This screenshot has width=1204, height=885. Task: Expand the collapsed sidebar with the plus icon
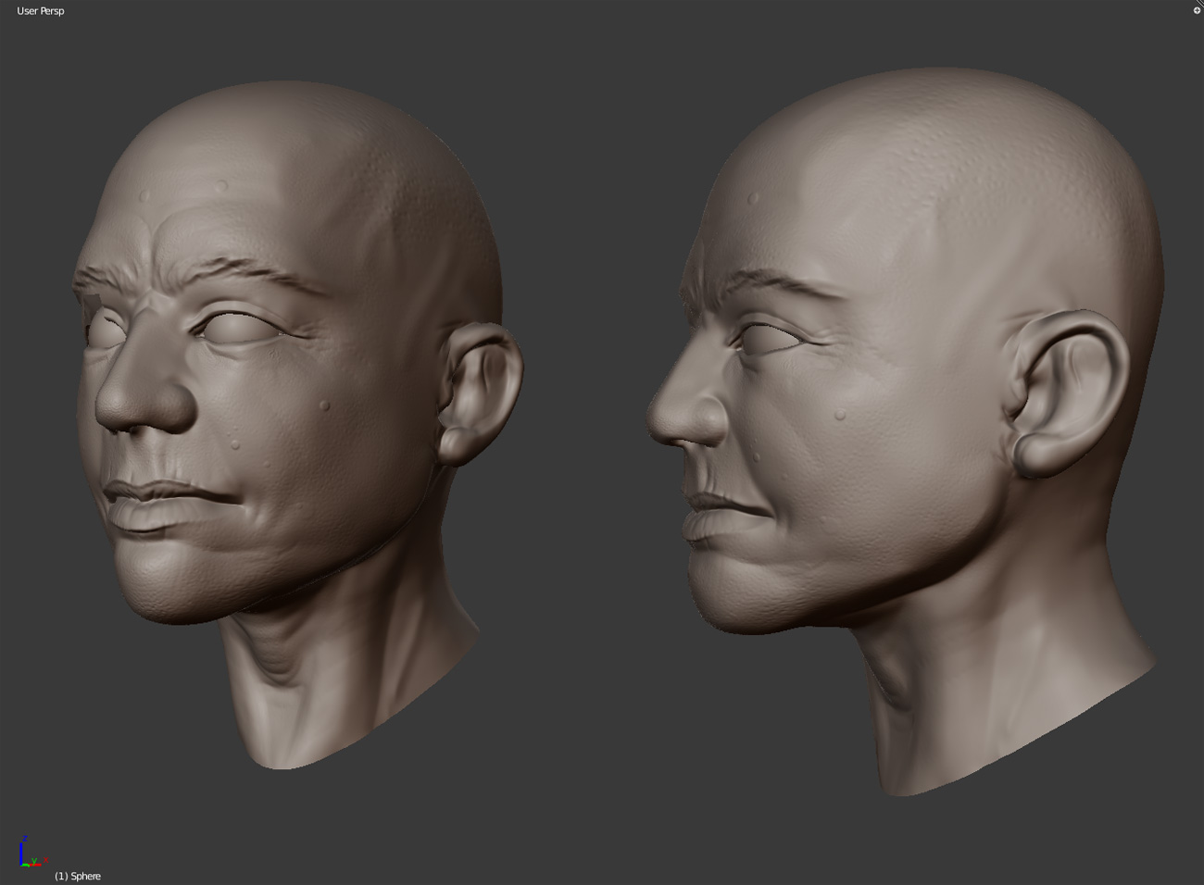coord(1197,10)
